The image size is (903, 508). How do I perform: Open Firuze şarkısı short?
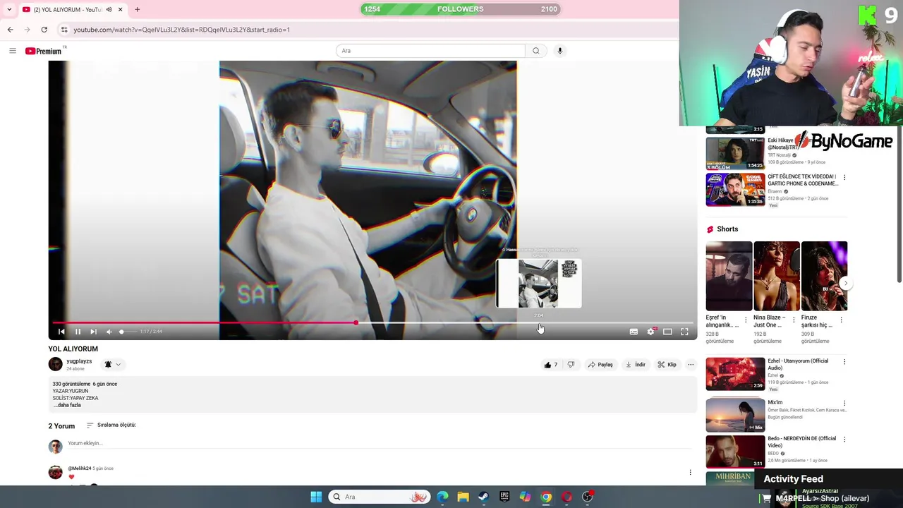pyautogui.click(x=824, y=277)
